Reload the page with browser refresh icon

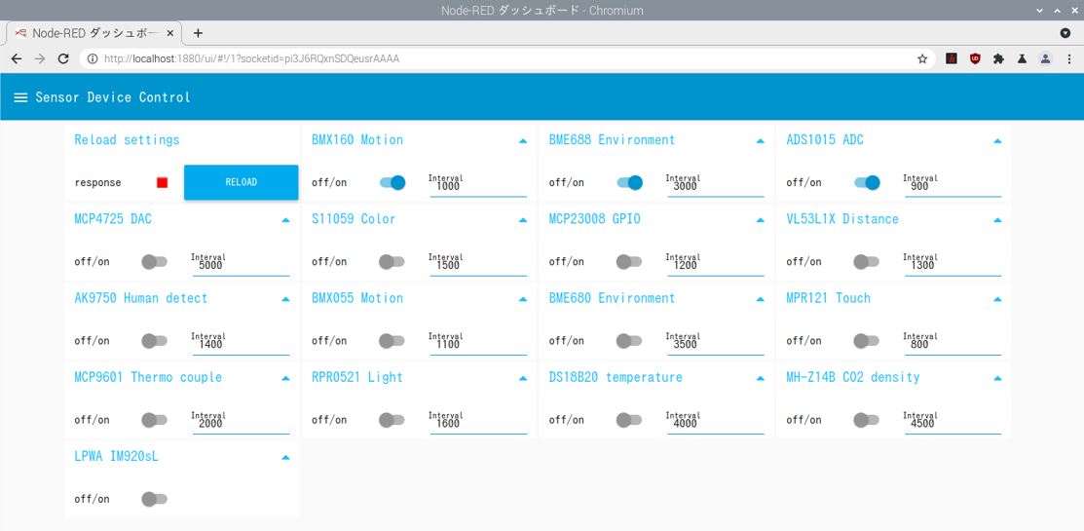point(63,58)
